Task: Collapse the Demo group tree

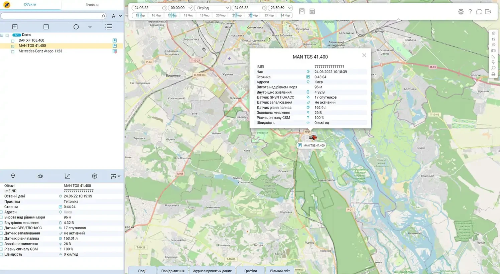Action: click(2, 35)
